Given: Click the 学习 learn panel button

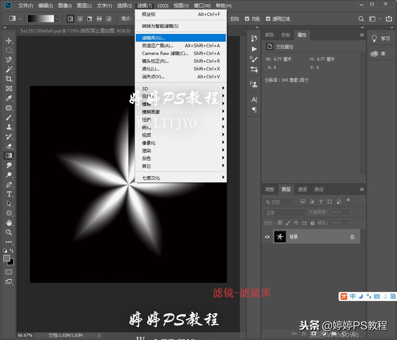Looking at the screenshot, I should (381, 38).
